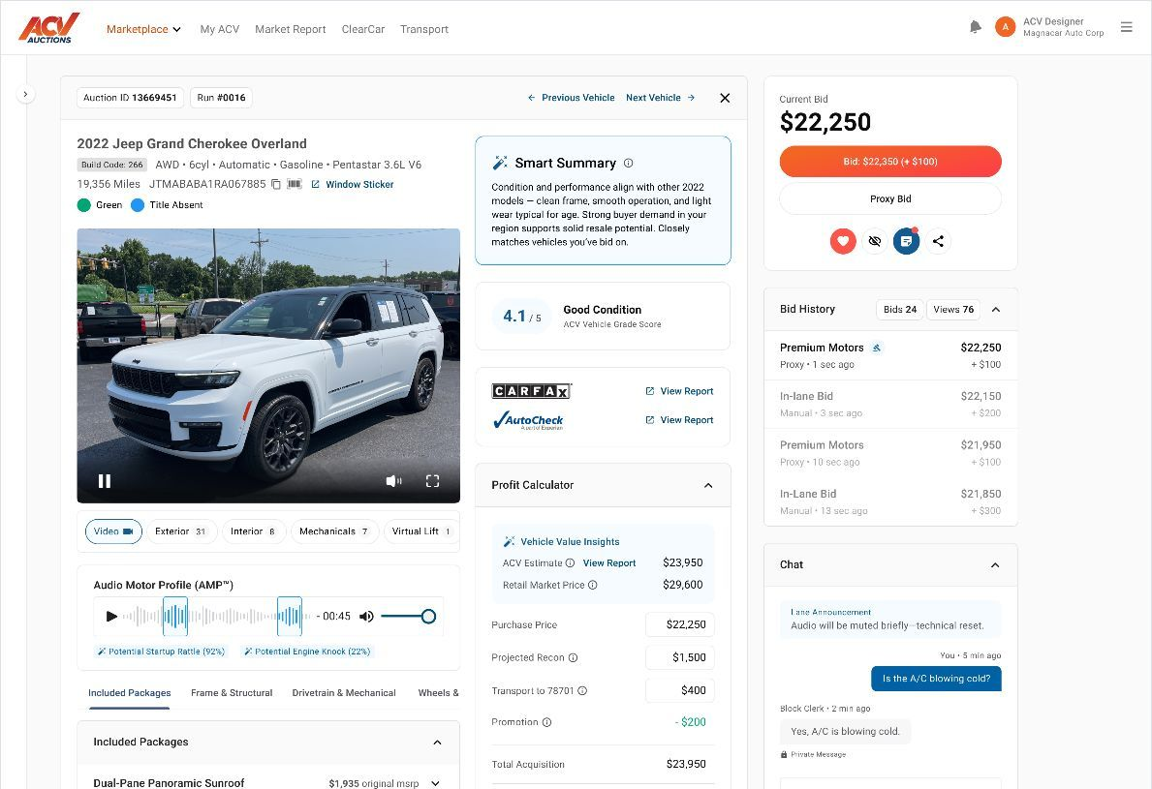Click Promotion info icon
The width and height of the screenshot is (1152, 789).
tap(546, 722)
